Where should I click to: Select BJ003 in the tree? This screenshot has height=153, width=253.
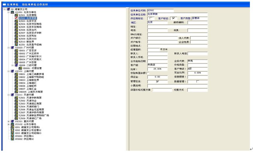(28, 21)
